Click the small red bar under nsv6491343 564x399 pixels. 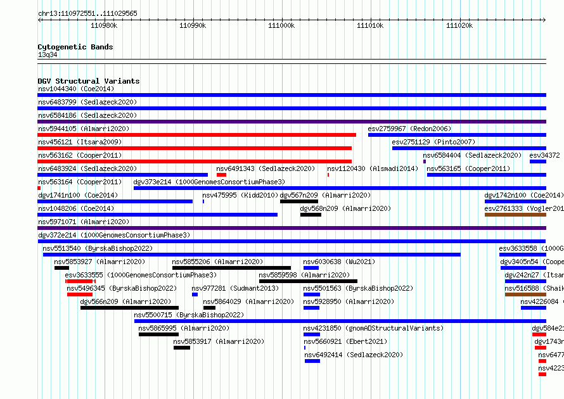[222, 175]
